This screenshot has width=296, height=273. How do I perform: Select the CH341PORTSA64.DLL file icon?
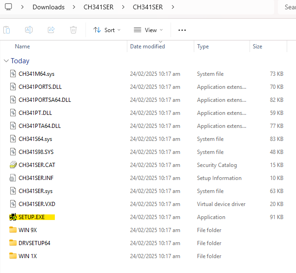click(x=13, y=100)
